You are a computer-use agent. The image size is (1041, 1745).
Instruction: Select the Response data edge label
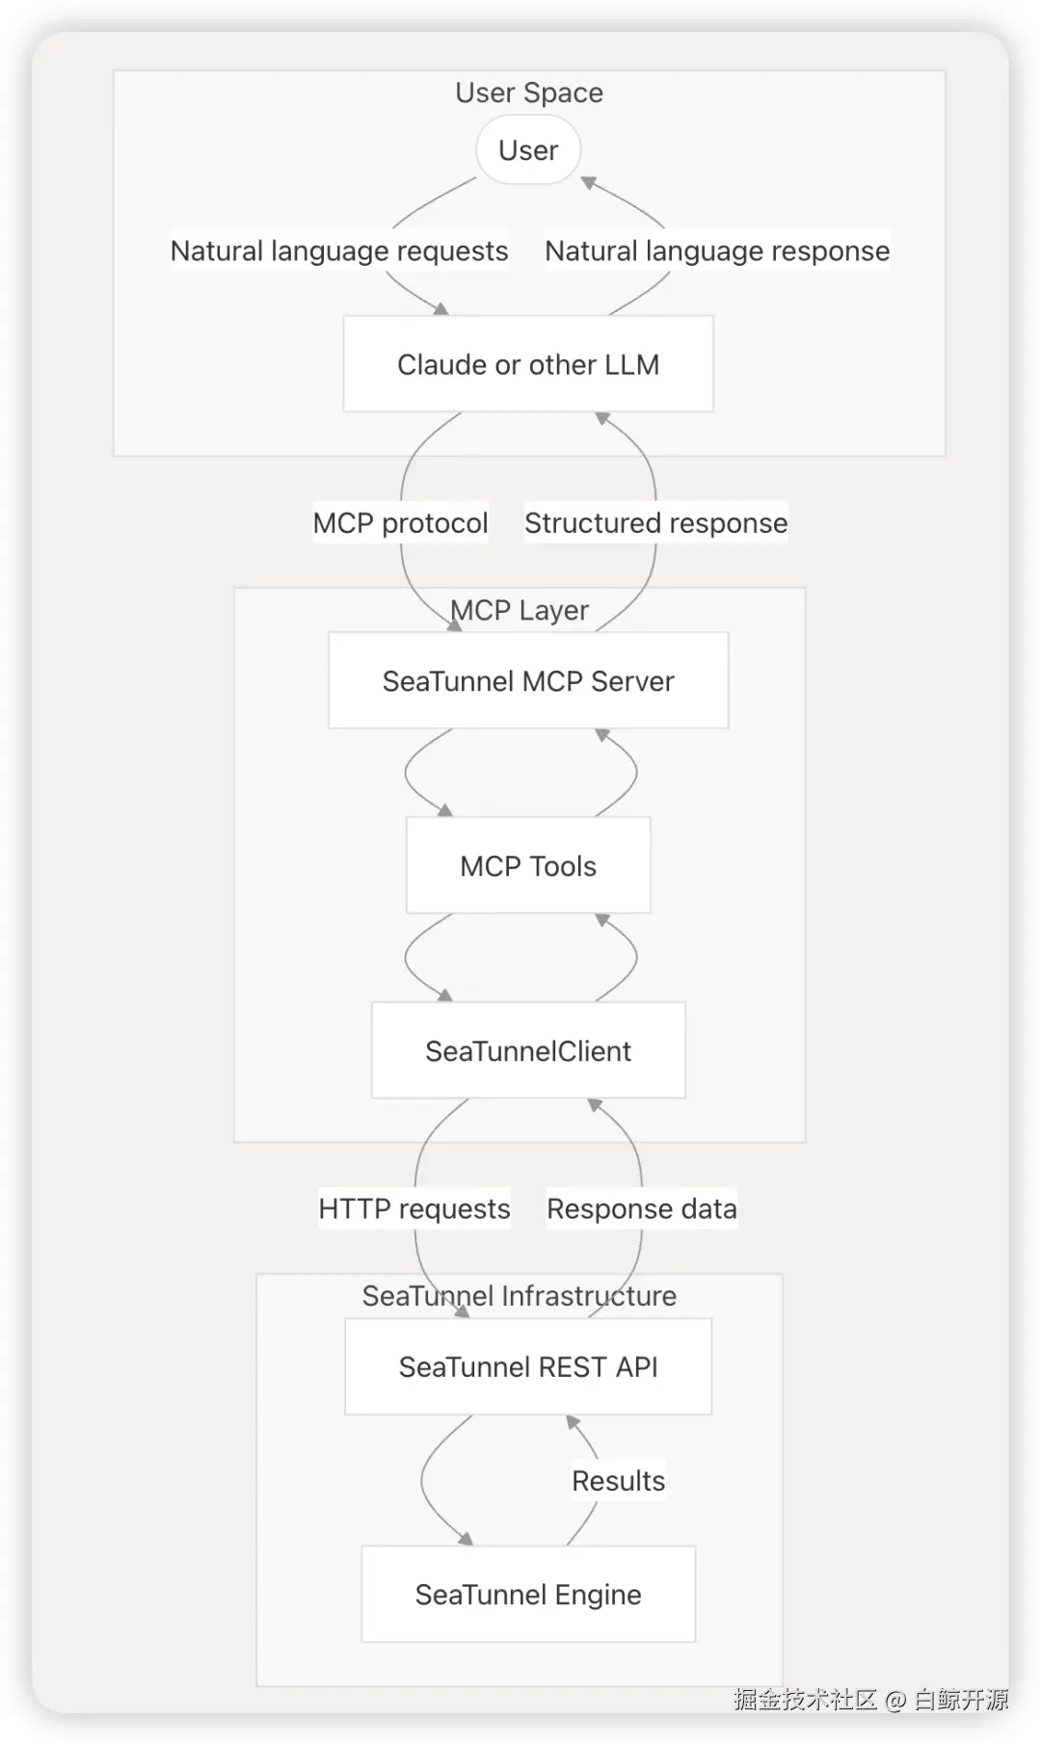coord(642,1208)
